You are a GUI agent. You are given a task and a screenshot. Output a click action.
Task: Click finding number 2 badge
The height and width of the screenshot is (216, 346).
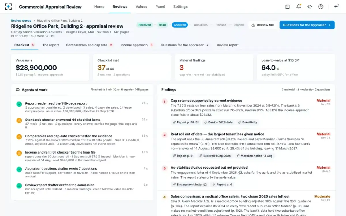click(x=164, y=135)
